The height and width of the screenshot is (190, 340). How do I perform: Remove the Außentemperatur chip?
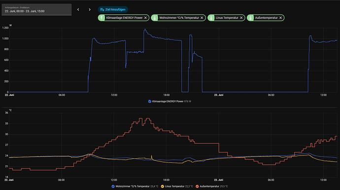pos(280,18)
